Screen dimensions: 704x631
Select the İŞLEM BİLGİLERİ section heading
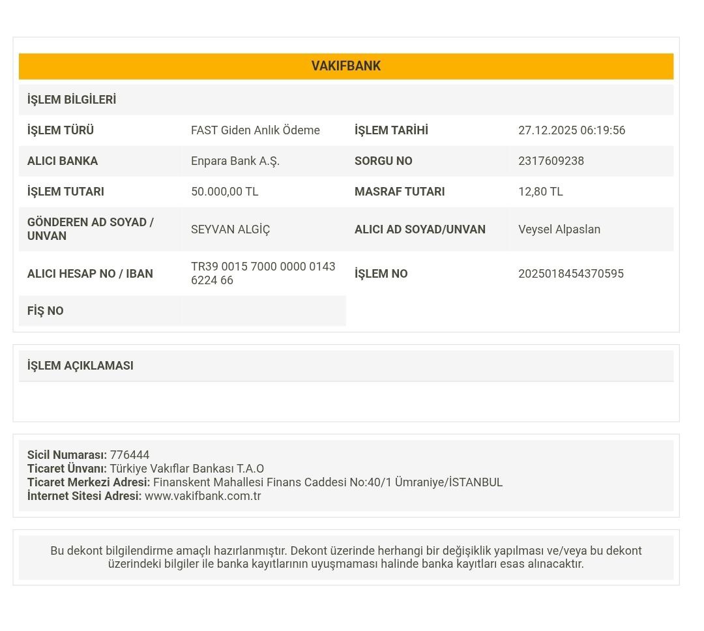(72, 100)
